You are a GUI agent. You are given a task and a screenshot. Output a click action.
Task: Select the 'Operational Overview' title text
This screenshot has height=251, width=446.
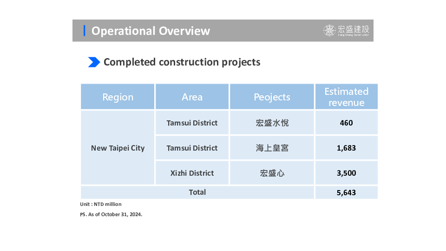pyautogui.click(x=151, y=31)
